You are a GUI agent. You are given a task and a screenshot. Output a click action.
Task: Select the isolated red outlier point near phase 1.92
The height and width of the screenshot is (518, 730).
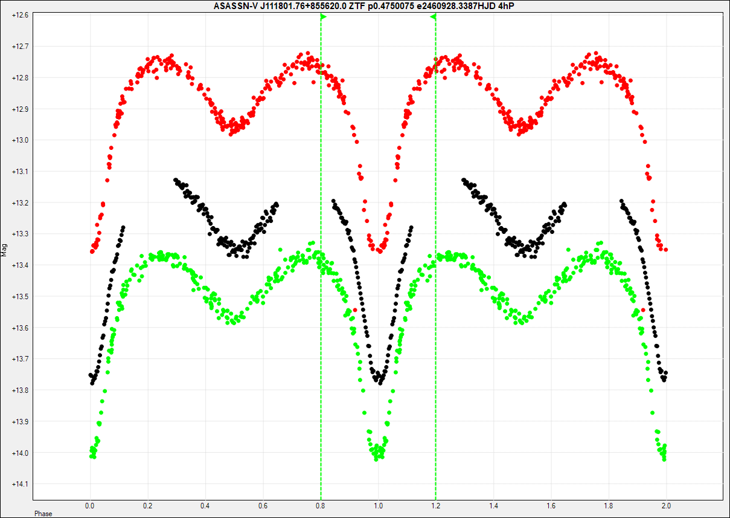click(643, 310)
